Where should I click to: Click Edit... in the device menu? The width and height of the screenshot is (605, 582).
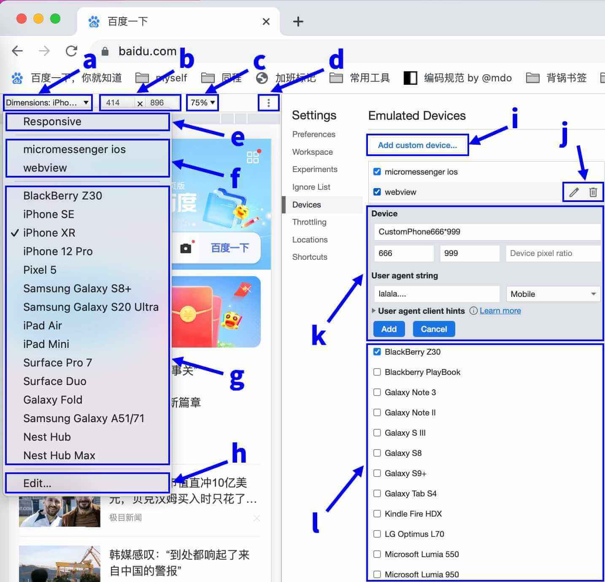pyautogui.click(x=88, y=483)
